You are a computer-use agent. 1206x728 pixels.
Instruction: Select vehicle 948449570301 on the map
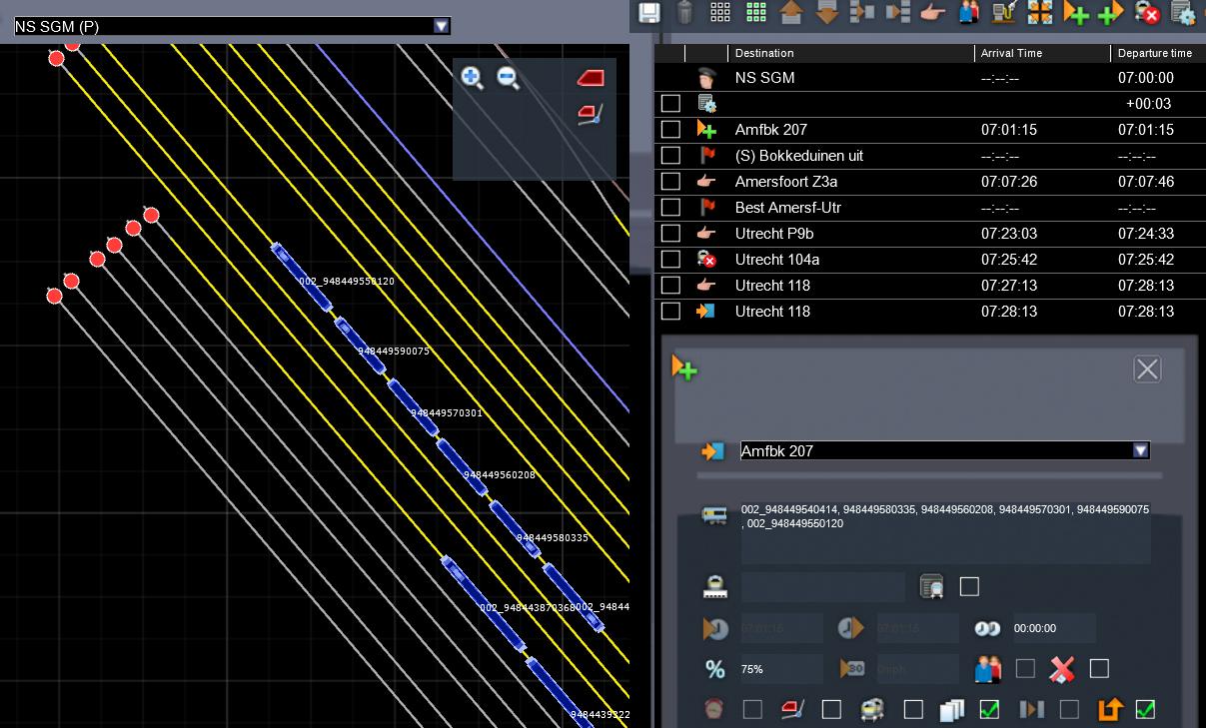(x=413, y=407)
